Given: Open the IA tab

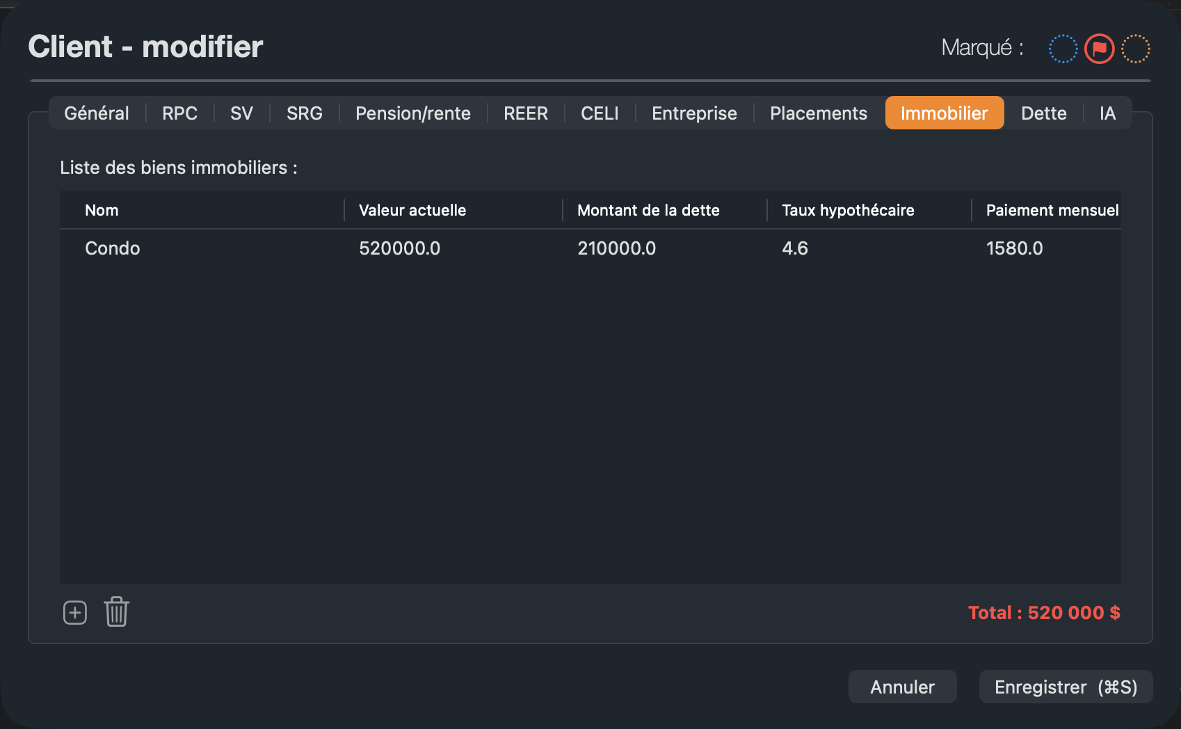Looking at the screenshot, I should (x=1108, y=113).
